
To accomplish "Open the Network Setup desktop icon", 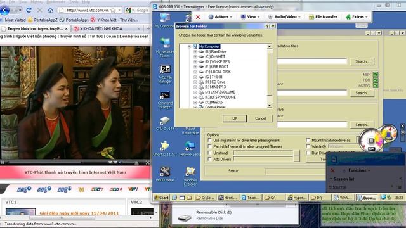I will click(190, 148).
